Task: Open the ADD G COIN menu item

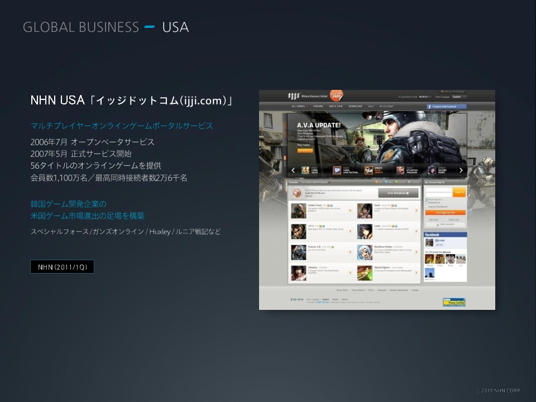Action: click(336, 106)
